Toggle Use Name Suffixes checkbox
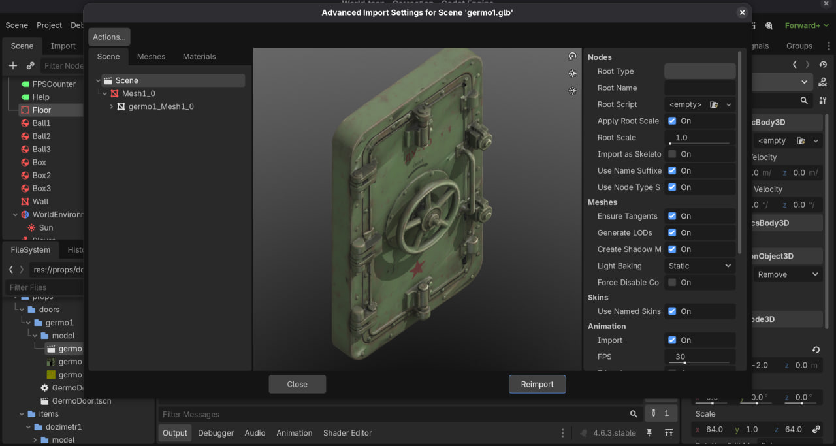 (672, 170)
